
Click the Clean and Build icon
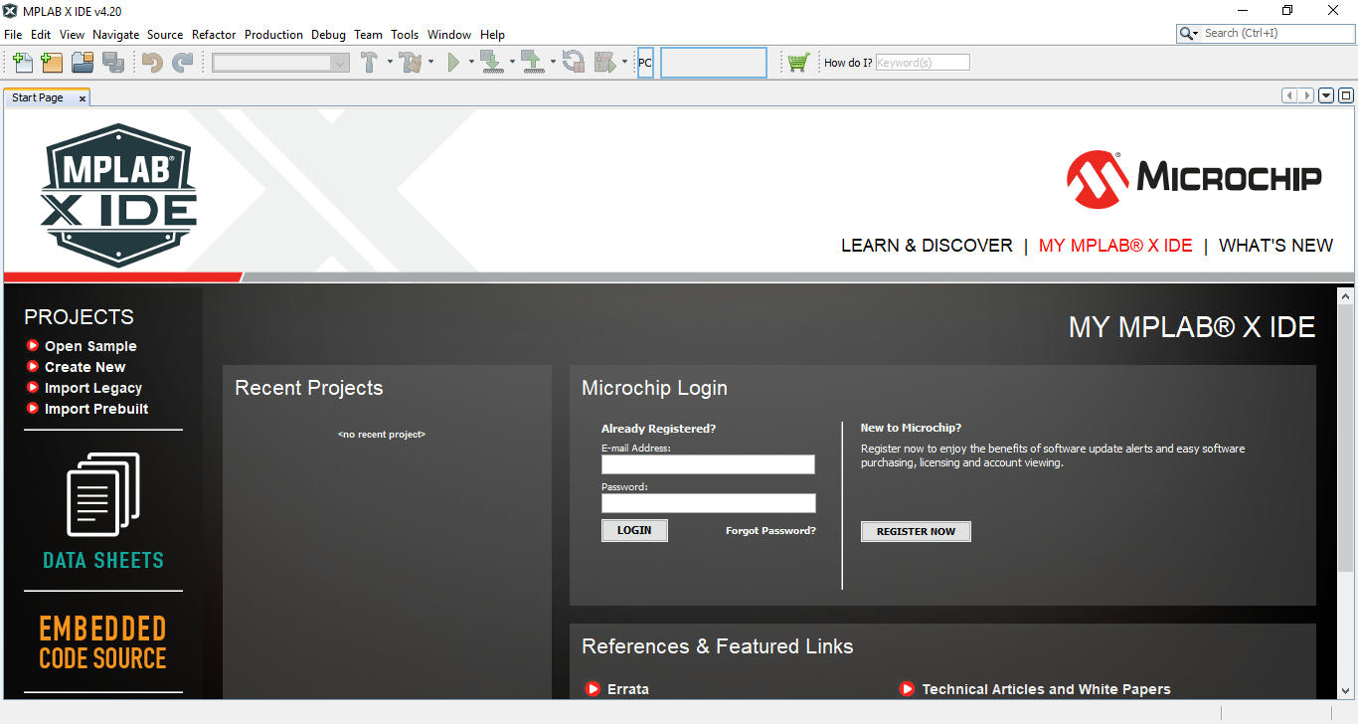[x=411, y=63]
